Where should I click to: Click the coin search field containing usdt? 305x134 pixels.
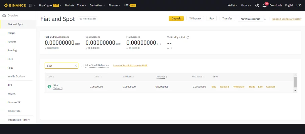[61, 66]
